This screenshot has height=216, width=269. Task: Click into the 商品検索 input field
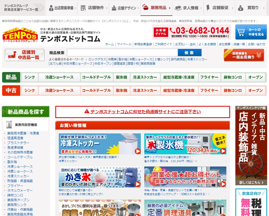pos(122,53)
